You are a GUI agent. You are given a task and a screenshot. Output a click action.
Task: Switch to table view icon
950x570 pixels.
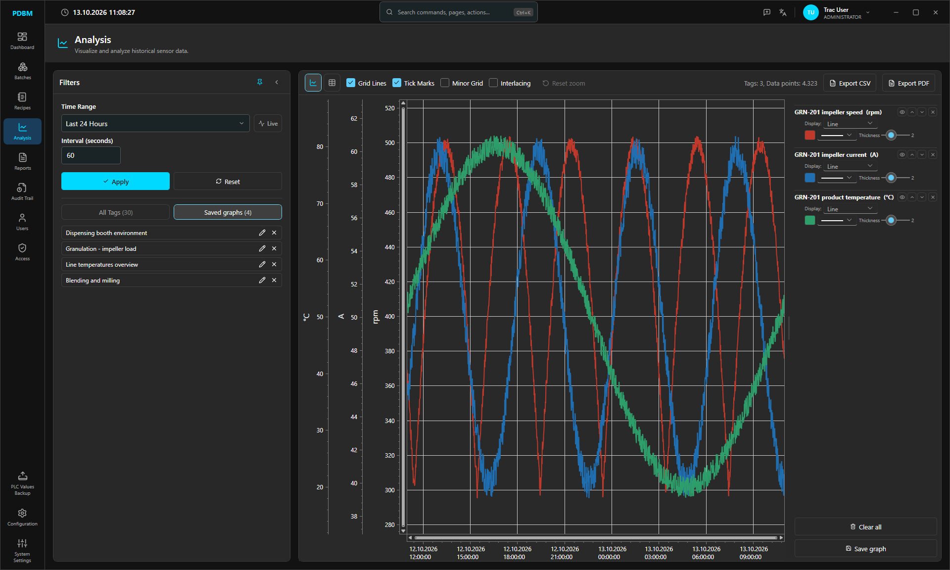click(332, 83)
